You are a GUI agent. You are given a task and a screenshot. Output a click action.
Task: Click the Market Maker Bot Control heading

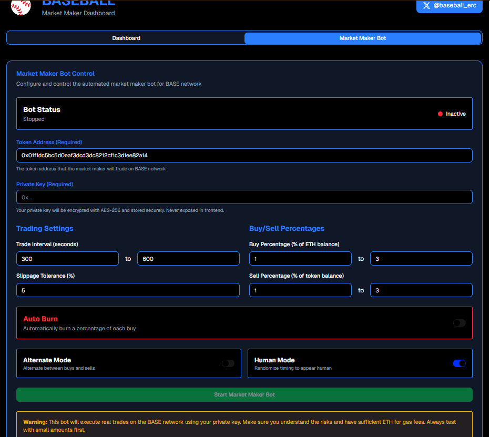pyautogui.click(x=55, y=74)
